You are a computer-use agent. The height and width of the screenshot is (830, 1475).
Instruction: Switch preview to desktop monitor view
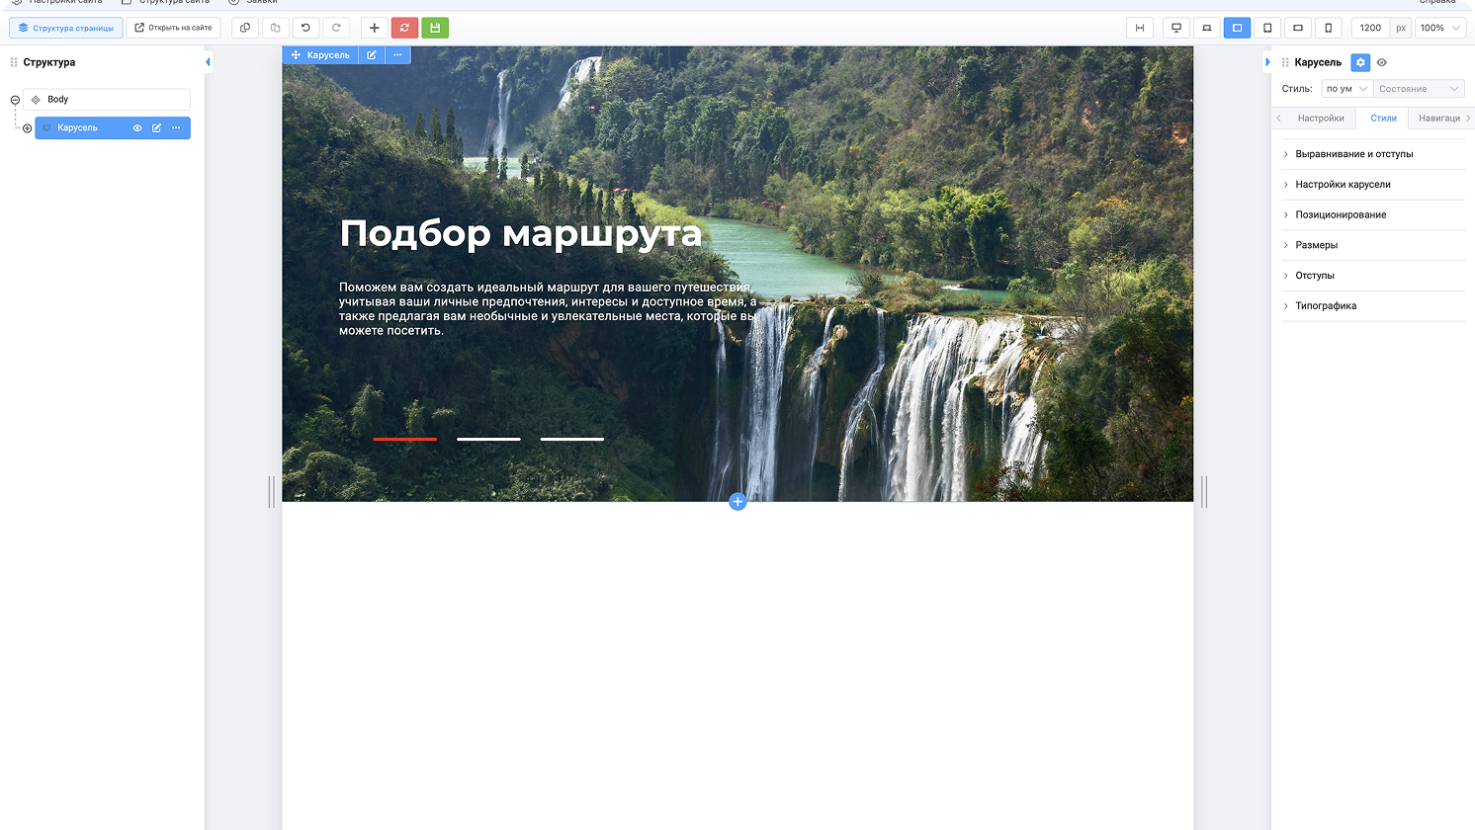tap(1176, 28)
